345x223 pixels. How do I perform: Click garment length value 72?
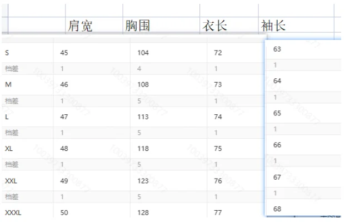coord(218,53)
